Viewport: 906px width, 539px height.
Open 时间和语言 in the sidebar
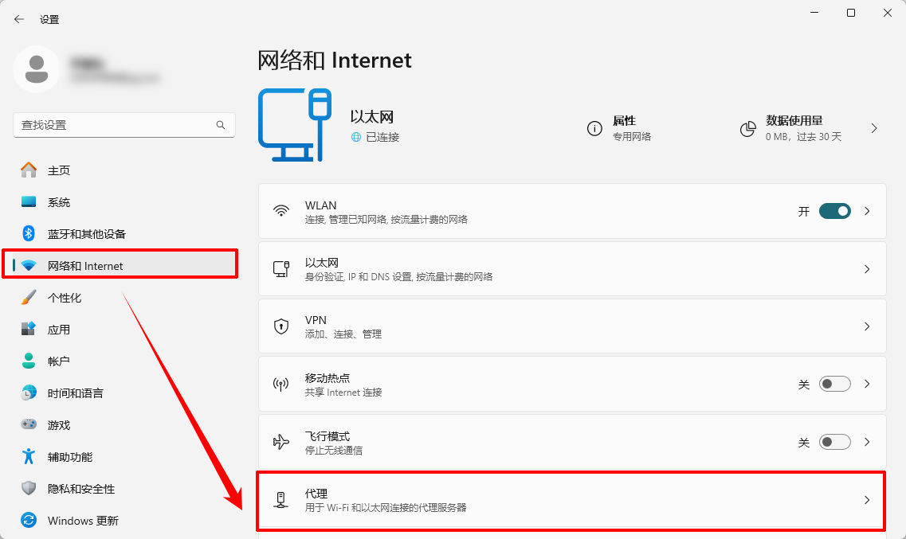124,393
